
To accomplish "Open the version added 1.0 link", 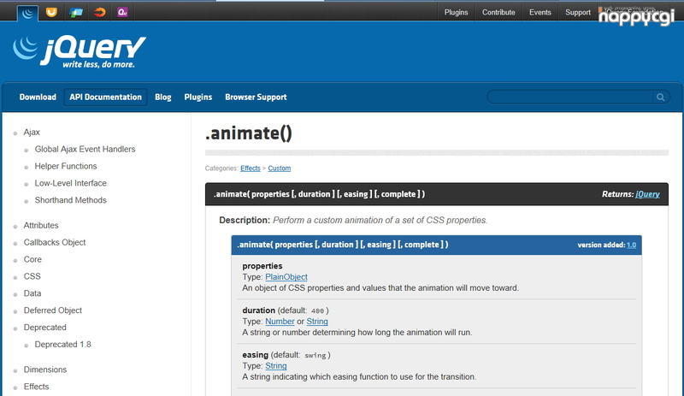I will coord(631,245).
